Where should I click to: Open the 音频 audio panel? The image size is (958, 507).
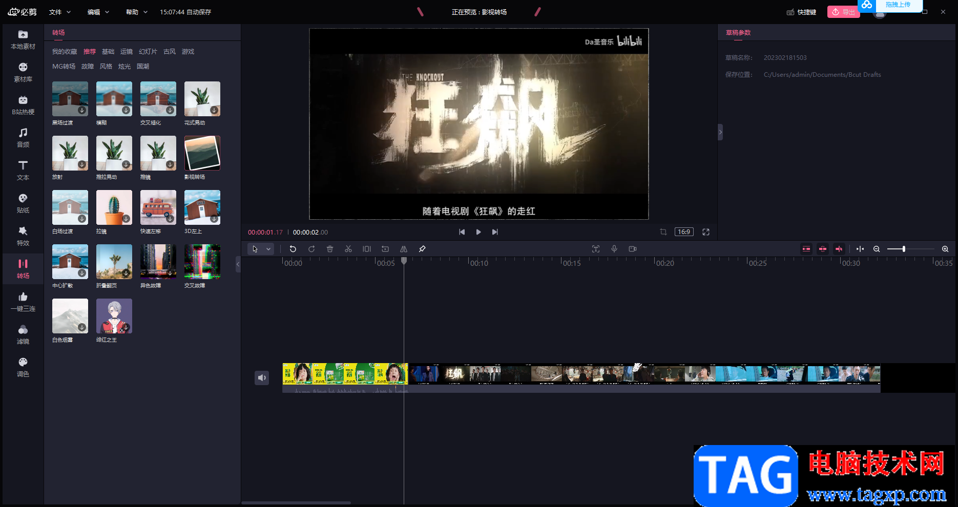point(23,138)
